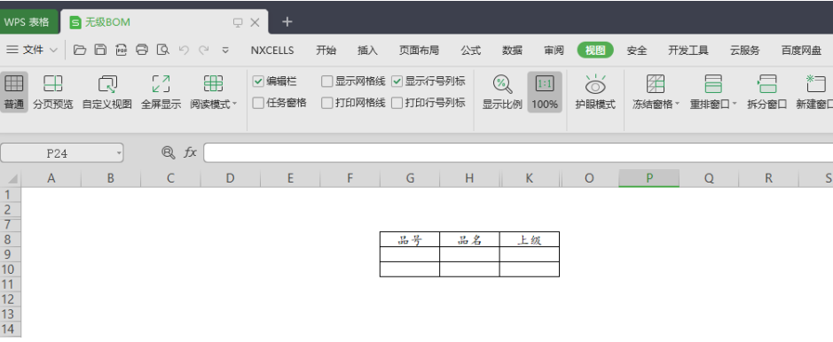Click the Undo arrow icon

coord(184,50)
